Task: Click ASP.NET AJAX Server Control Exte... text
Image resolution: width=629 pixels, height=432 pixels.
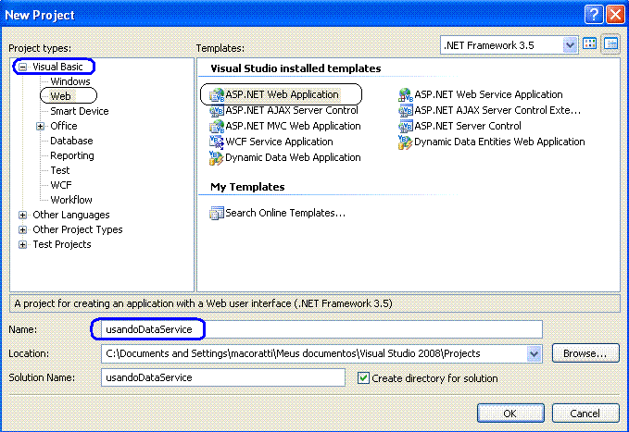Action: [497, 110]
